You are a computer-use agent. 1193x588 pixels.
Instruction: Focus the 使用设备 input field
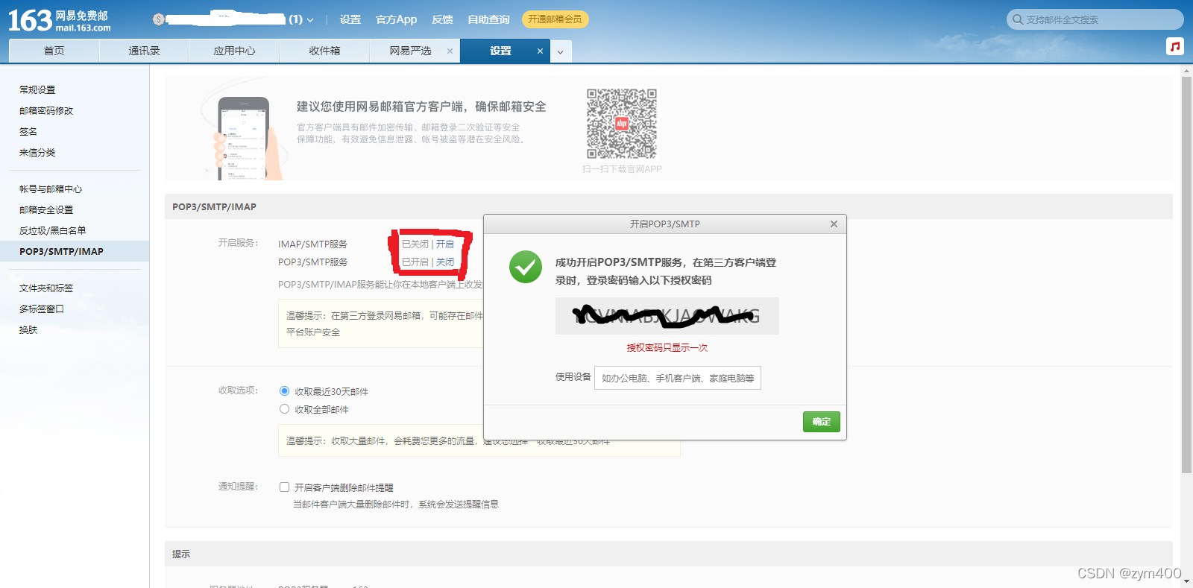point(678,378)
